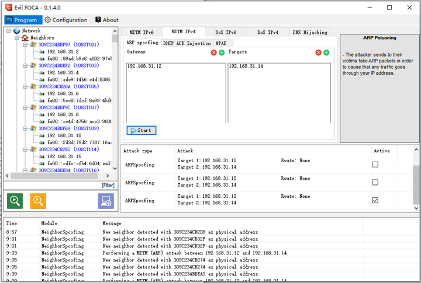Click the neighbor tree Filter field
Viewport: 421px width, 283px height.
(60, 185)
